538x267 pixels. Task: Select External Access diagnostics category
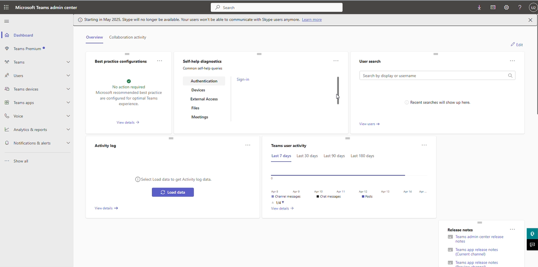[204, 99]
